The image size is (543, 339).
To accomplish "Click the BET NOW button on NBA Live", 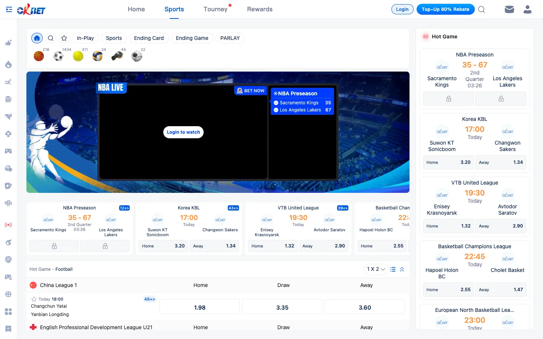I will (251, 90).
